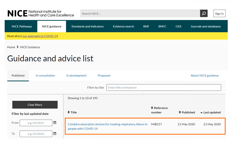Sort by Title column arrows
Image resolution: width=235 pixels, height=146 pixels.
[x=69, y=112]
